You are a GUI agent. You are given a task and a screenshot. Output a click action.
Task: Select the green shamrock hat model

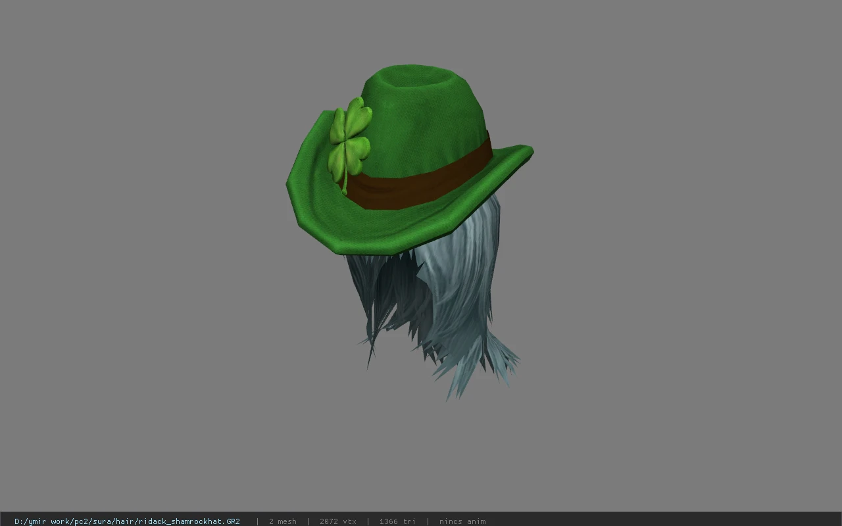(x=409, y=161)
